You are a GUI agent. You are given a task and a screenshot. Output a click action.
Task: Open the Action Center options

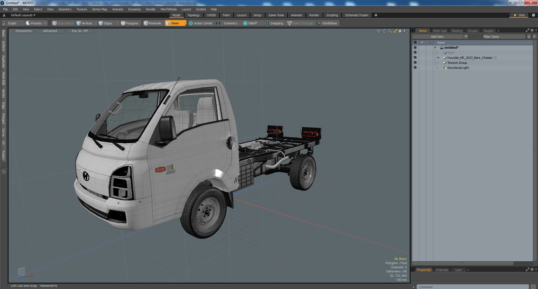201,23
